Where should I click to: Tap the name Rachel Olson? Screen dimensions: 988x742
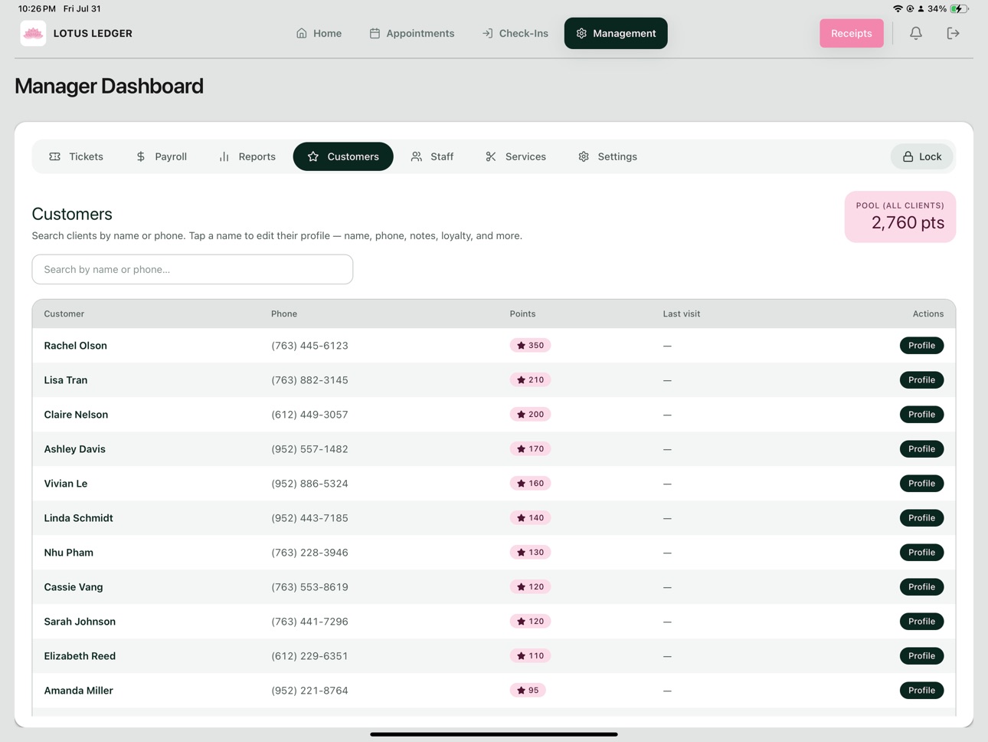click(75, 346)
